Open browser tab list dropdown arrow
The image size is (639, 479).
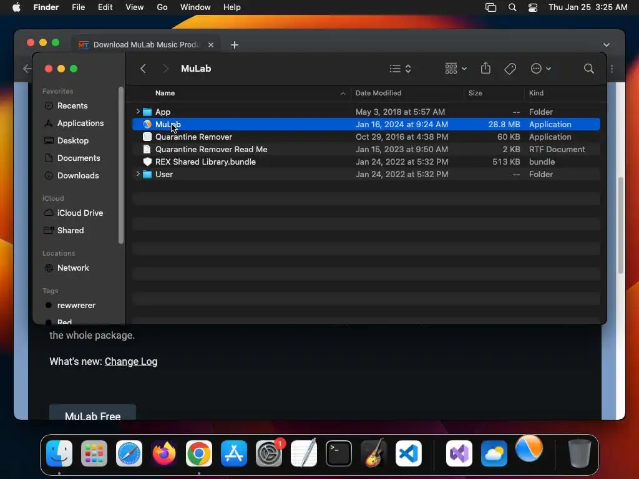coord(607,45)
